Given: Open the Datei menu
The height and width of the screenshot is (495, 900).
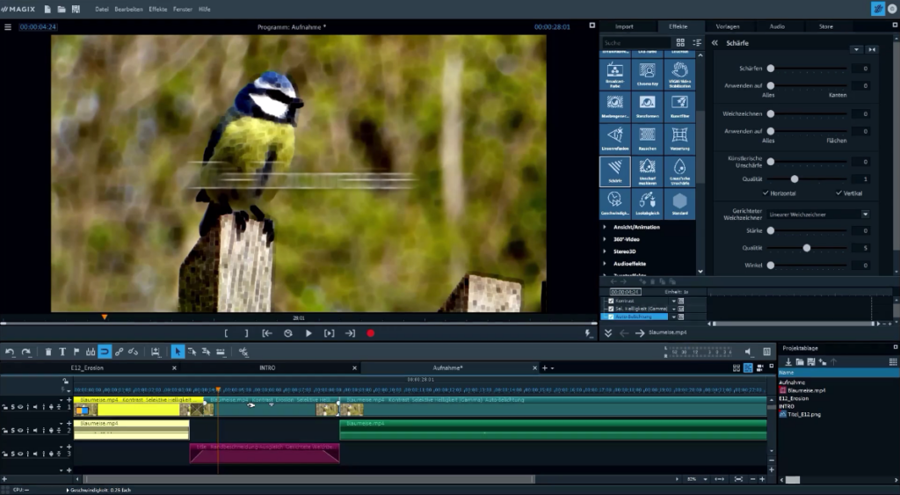Looking at the screenshot, I should [102, 9].
